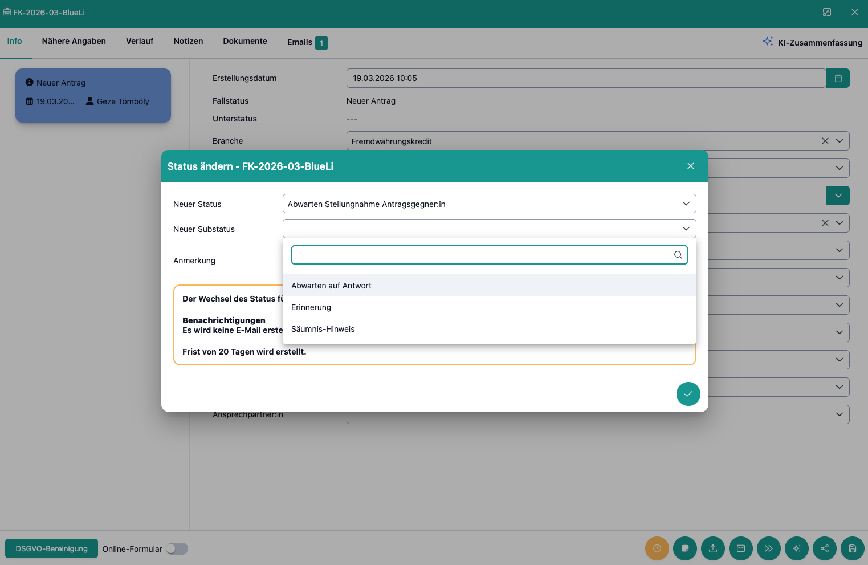Select Erinnerung substatus option
Screen dimensions: 868x565
coord(490,307)
